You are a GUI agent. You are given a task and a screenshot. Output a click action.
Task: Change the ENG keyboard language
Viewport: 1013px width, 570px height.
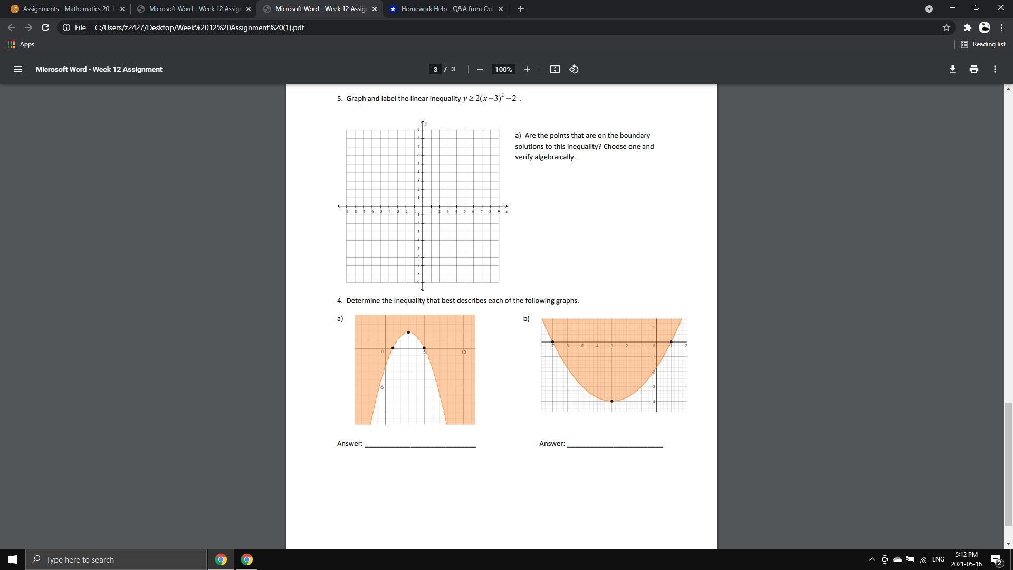coord(939,559)
